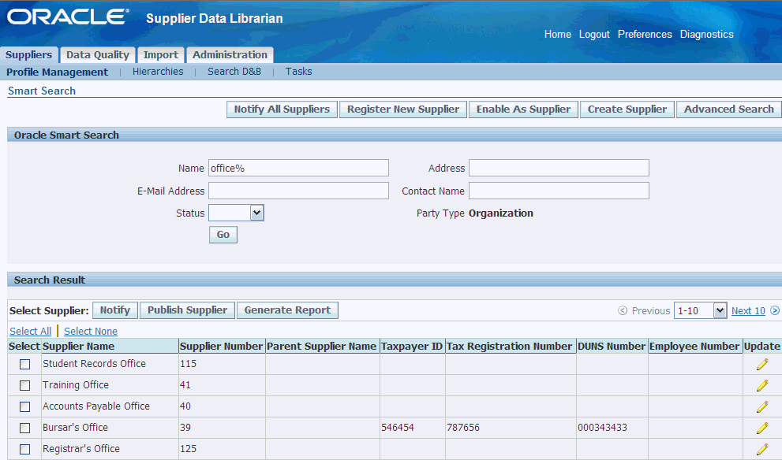The image size is (782, 460).
Task: Click the Logout link
Action: click(x=594, y=35)
